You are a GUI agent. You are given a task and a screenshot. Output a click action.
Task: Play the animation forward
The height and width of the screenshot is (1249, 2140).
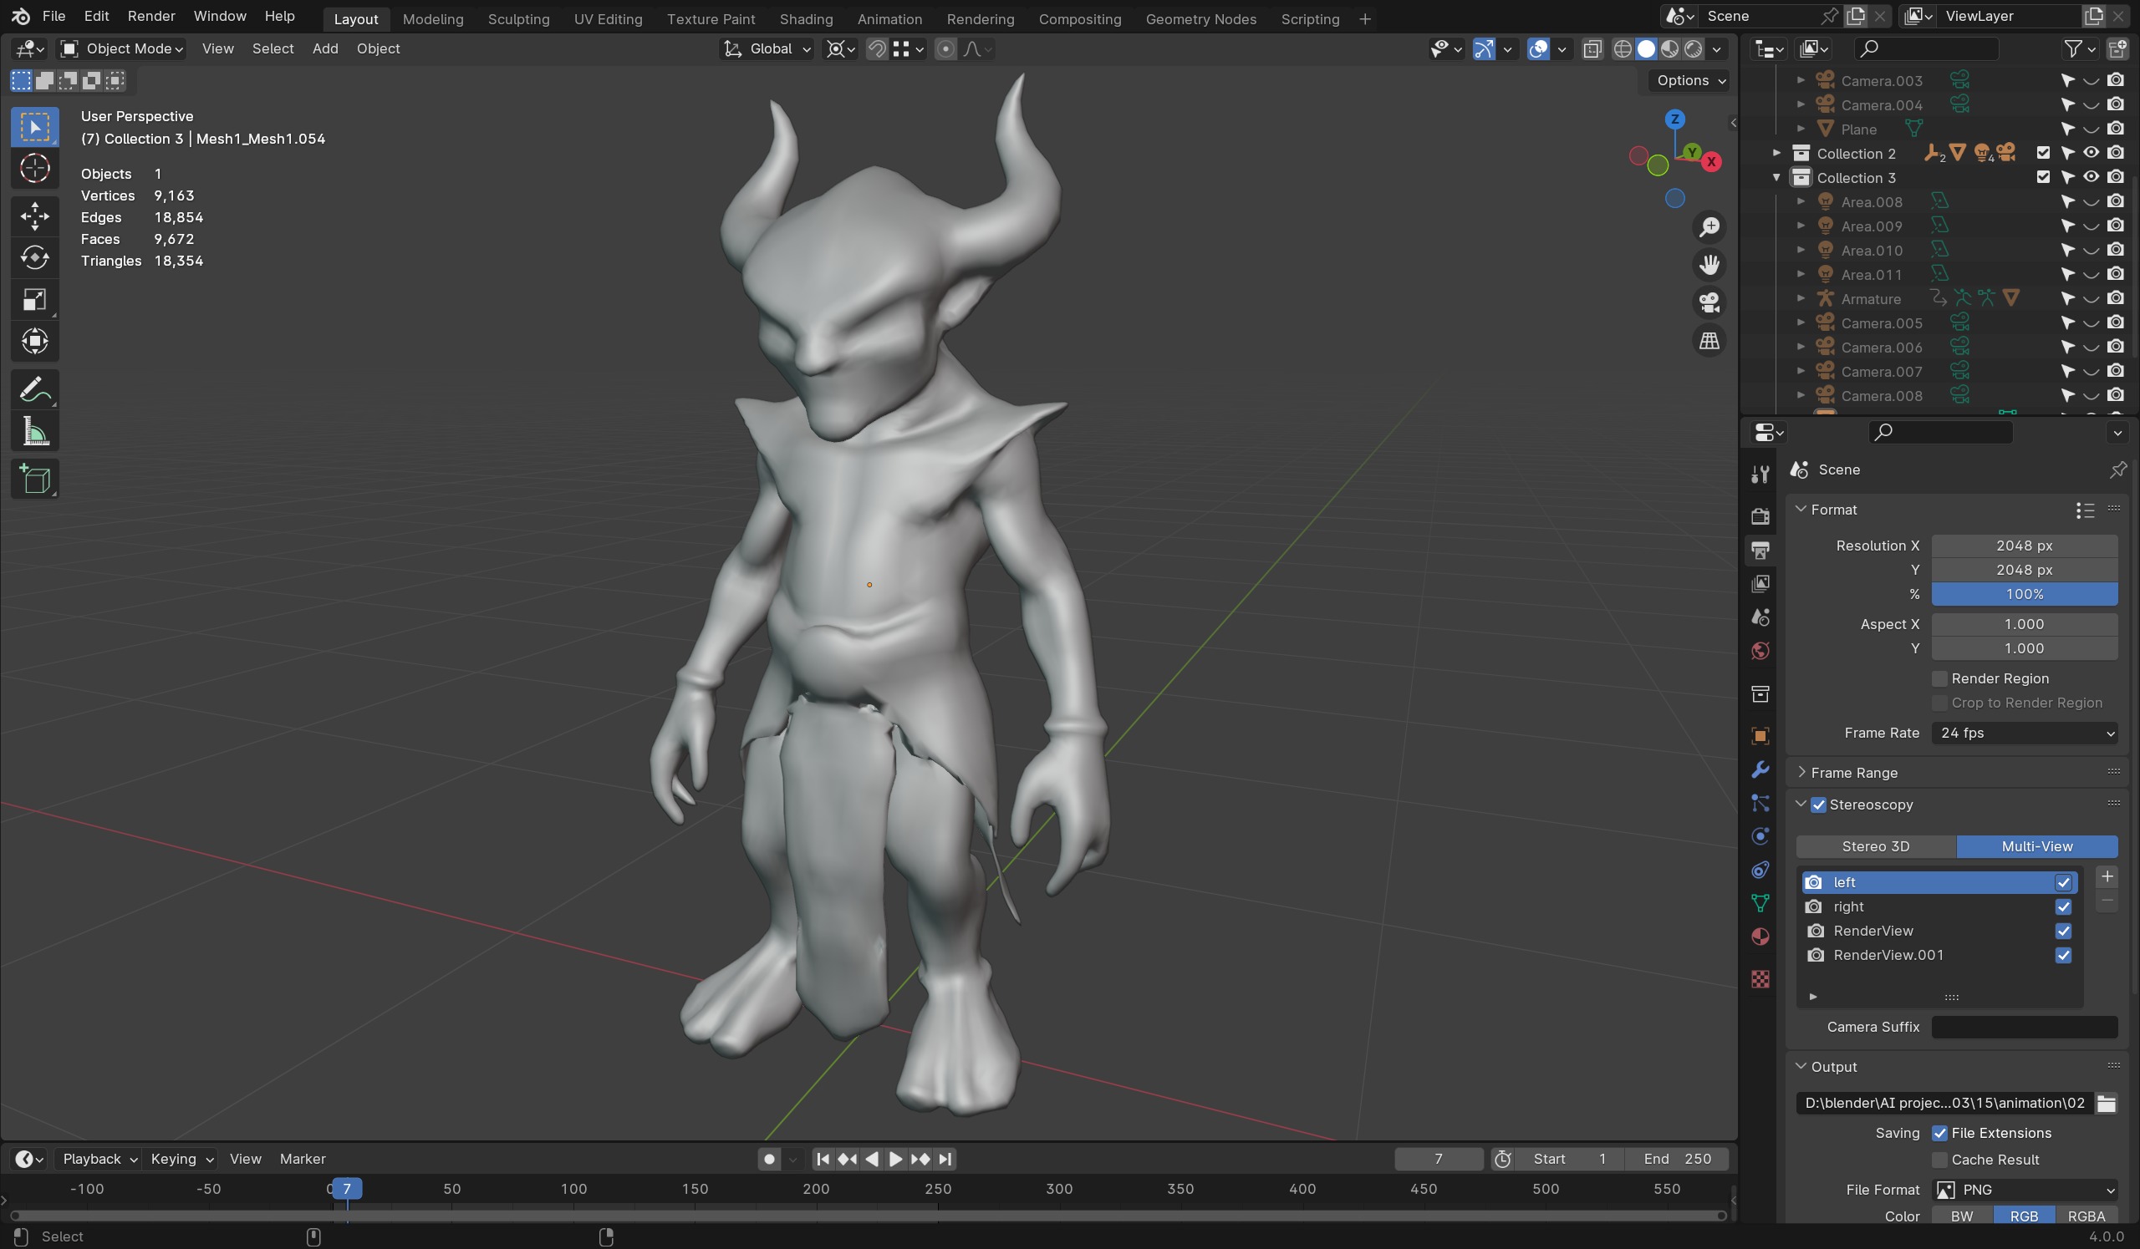[x=895, y=1159]
